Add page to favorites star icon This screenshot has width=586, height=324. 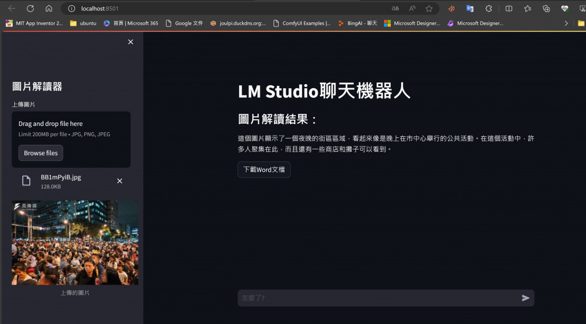pyautogui.click(x=429, y=9)
